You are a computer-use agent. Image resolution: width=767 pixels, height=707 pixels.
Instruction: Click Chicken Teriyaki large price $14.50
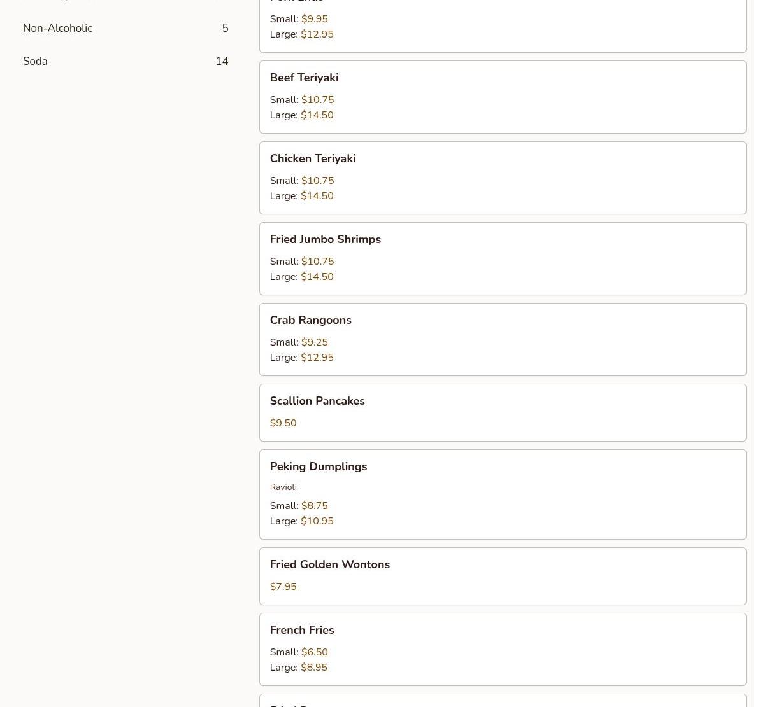(x=317, y=196)
